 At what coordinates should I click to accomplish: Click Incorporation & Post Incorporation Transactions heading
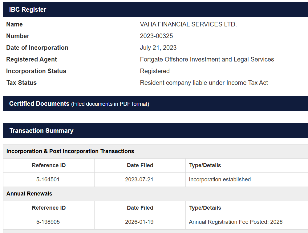click(x=70, y=151)
